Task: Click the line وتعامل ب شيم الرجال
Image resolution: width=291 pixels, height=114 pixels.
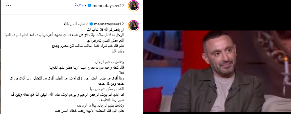Action: click(x=109, y=62)
